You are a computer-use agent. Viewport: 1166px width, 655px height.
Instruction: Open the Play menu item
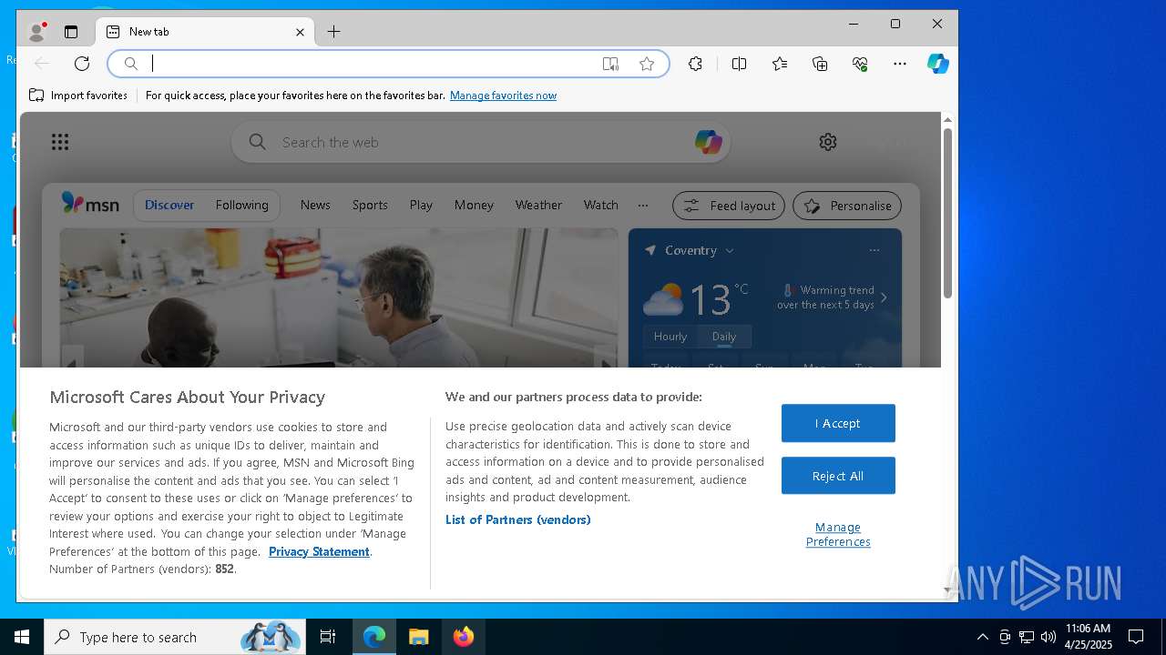tap(421, 205)
